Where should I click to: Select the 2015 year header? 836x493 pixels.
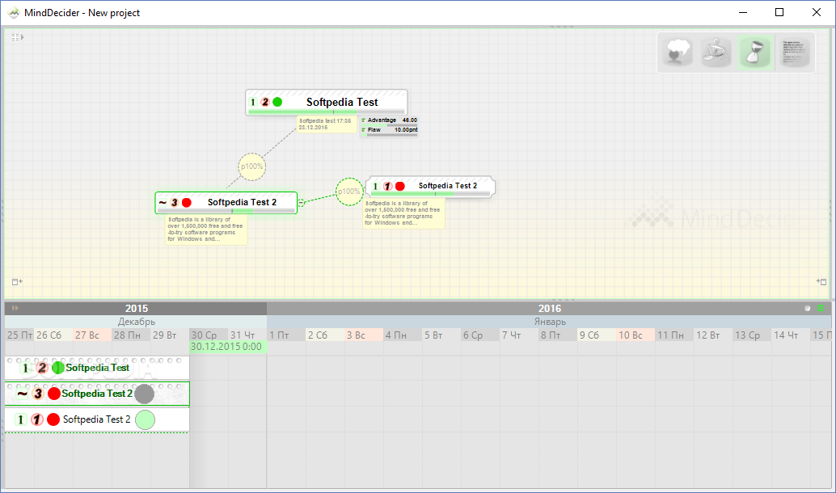[x=136, y=308]
